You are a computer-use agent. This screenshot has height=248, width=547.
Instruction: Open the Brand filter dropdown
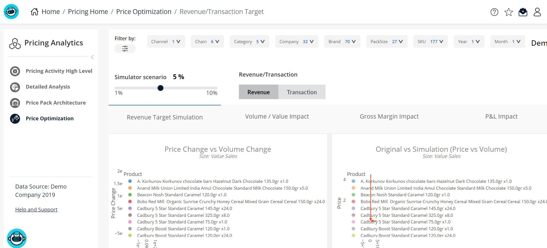342,41
